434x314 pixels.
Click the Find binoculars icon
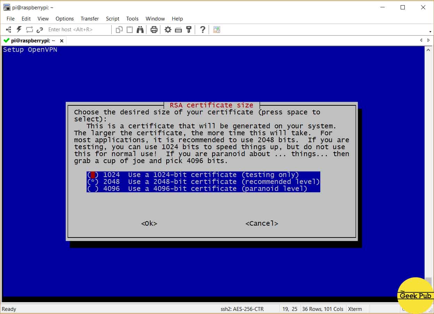click(140, 30)
